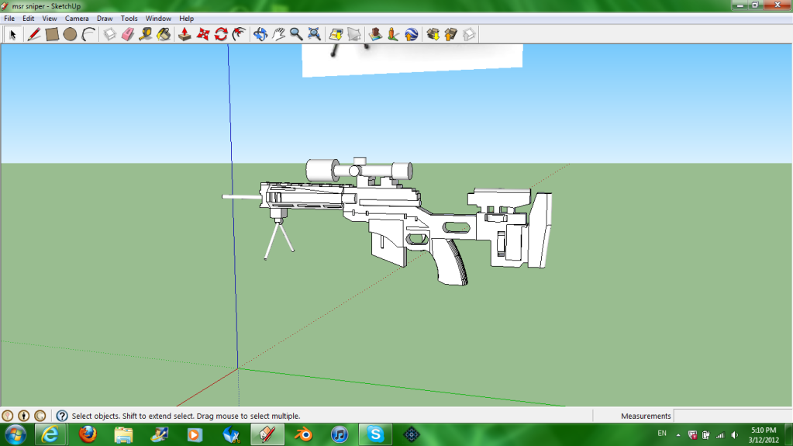The width and height of the screenshot is (793, 446).
Task: Click the EN language indicator
Action: (x=662, y=434)
